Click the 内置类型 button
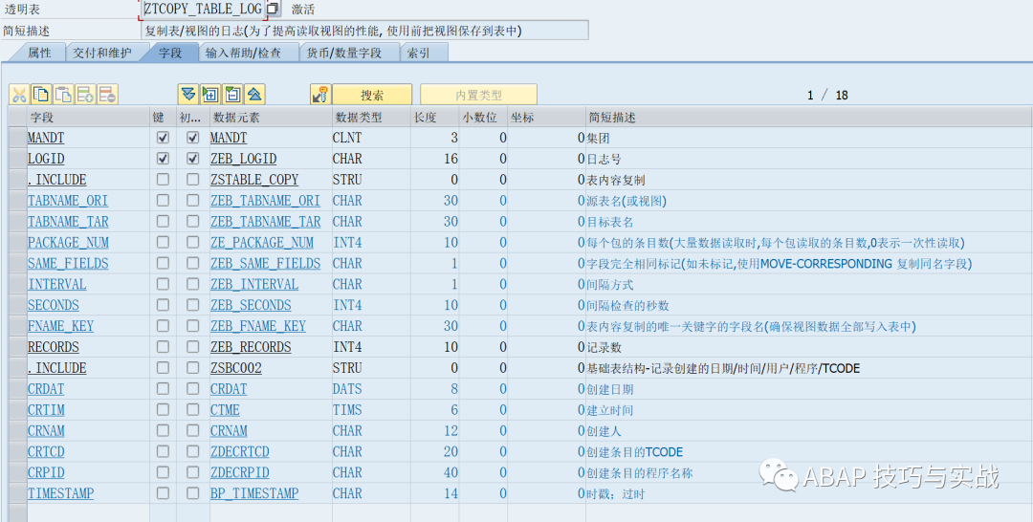Screen dimensions: 1033x522 [x=479, y=95]
